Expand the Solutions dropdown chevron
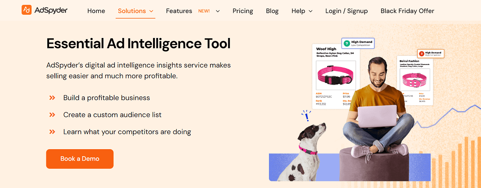This screenshot has height=188, width=481. tap(151, 11)
